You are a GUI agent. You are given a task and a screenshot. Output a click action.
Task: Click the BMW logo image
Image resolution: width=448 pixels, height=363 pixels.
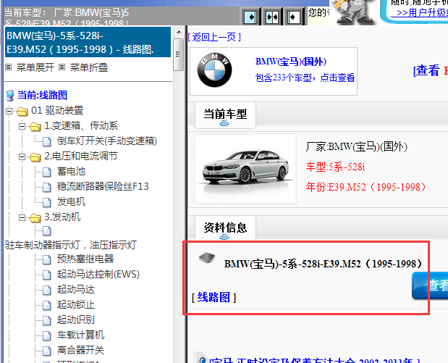point(214,70)
